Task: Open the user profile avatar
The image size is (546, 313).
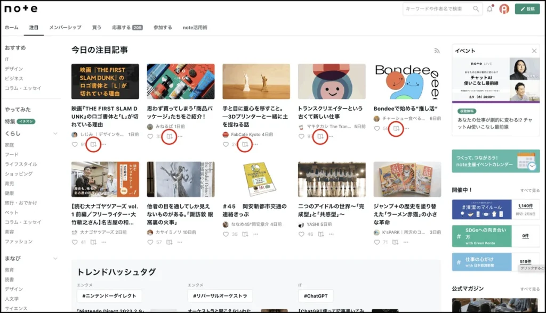Action: click(x=504, y=9)
